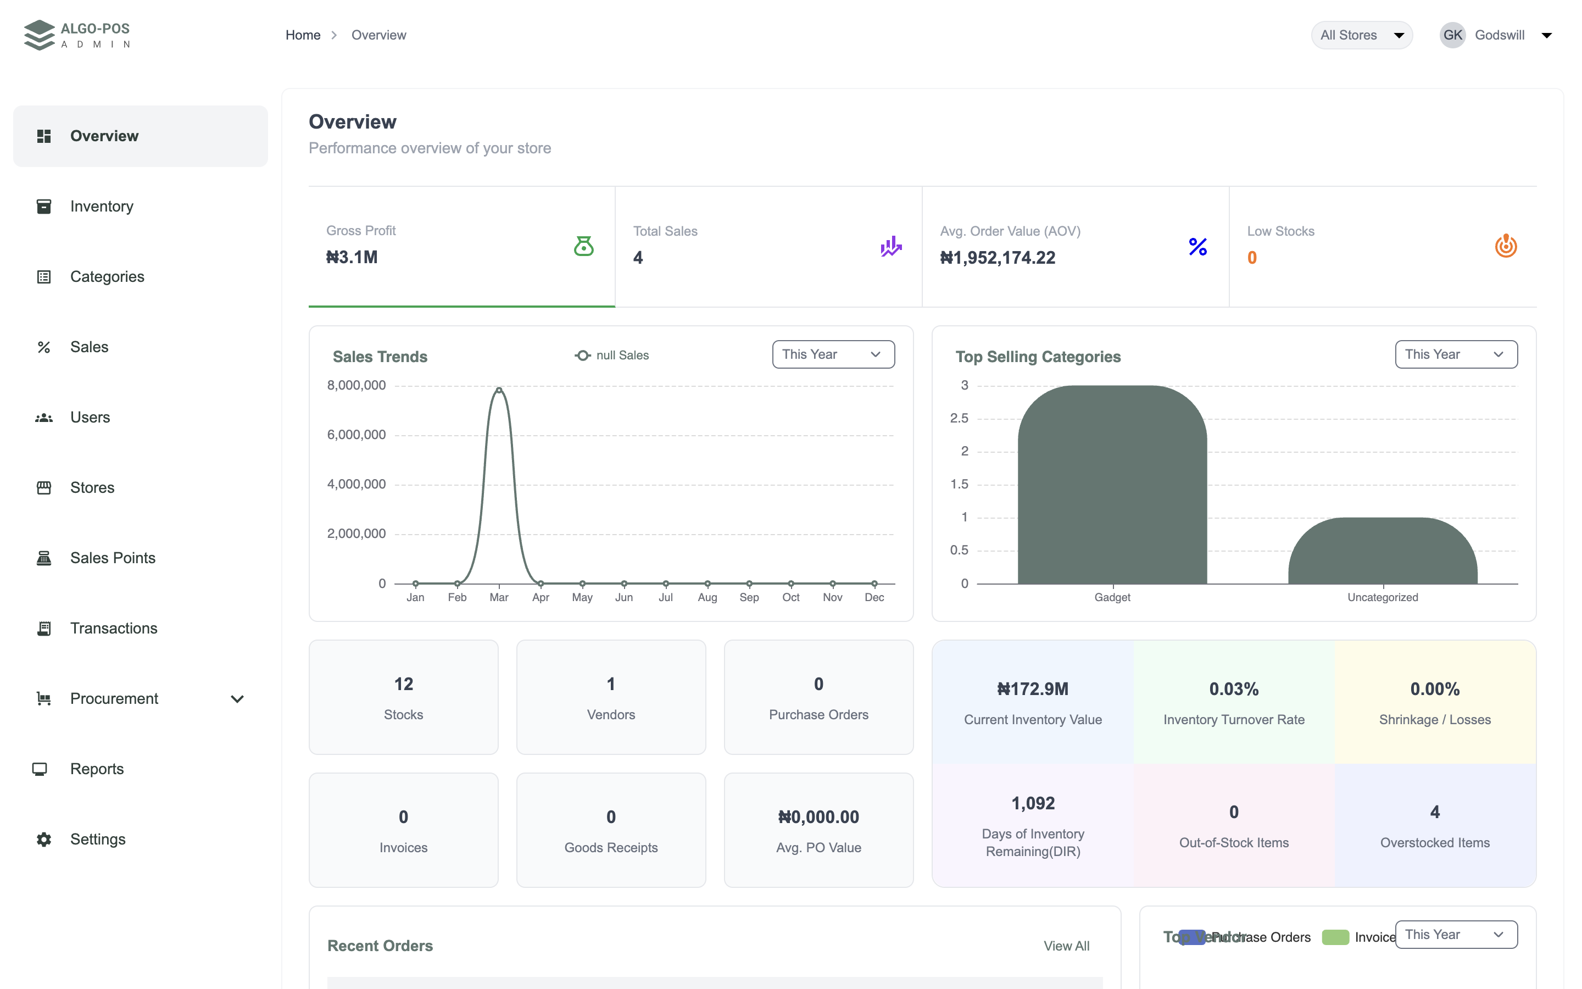
Task: Click the Goods Receipts card
Action: [611, 830]
